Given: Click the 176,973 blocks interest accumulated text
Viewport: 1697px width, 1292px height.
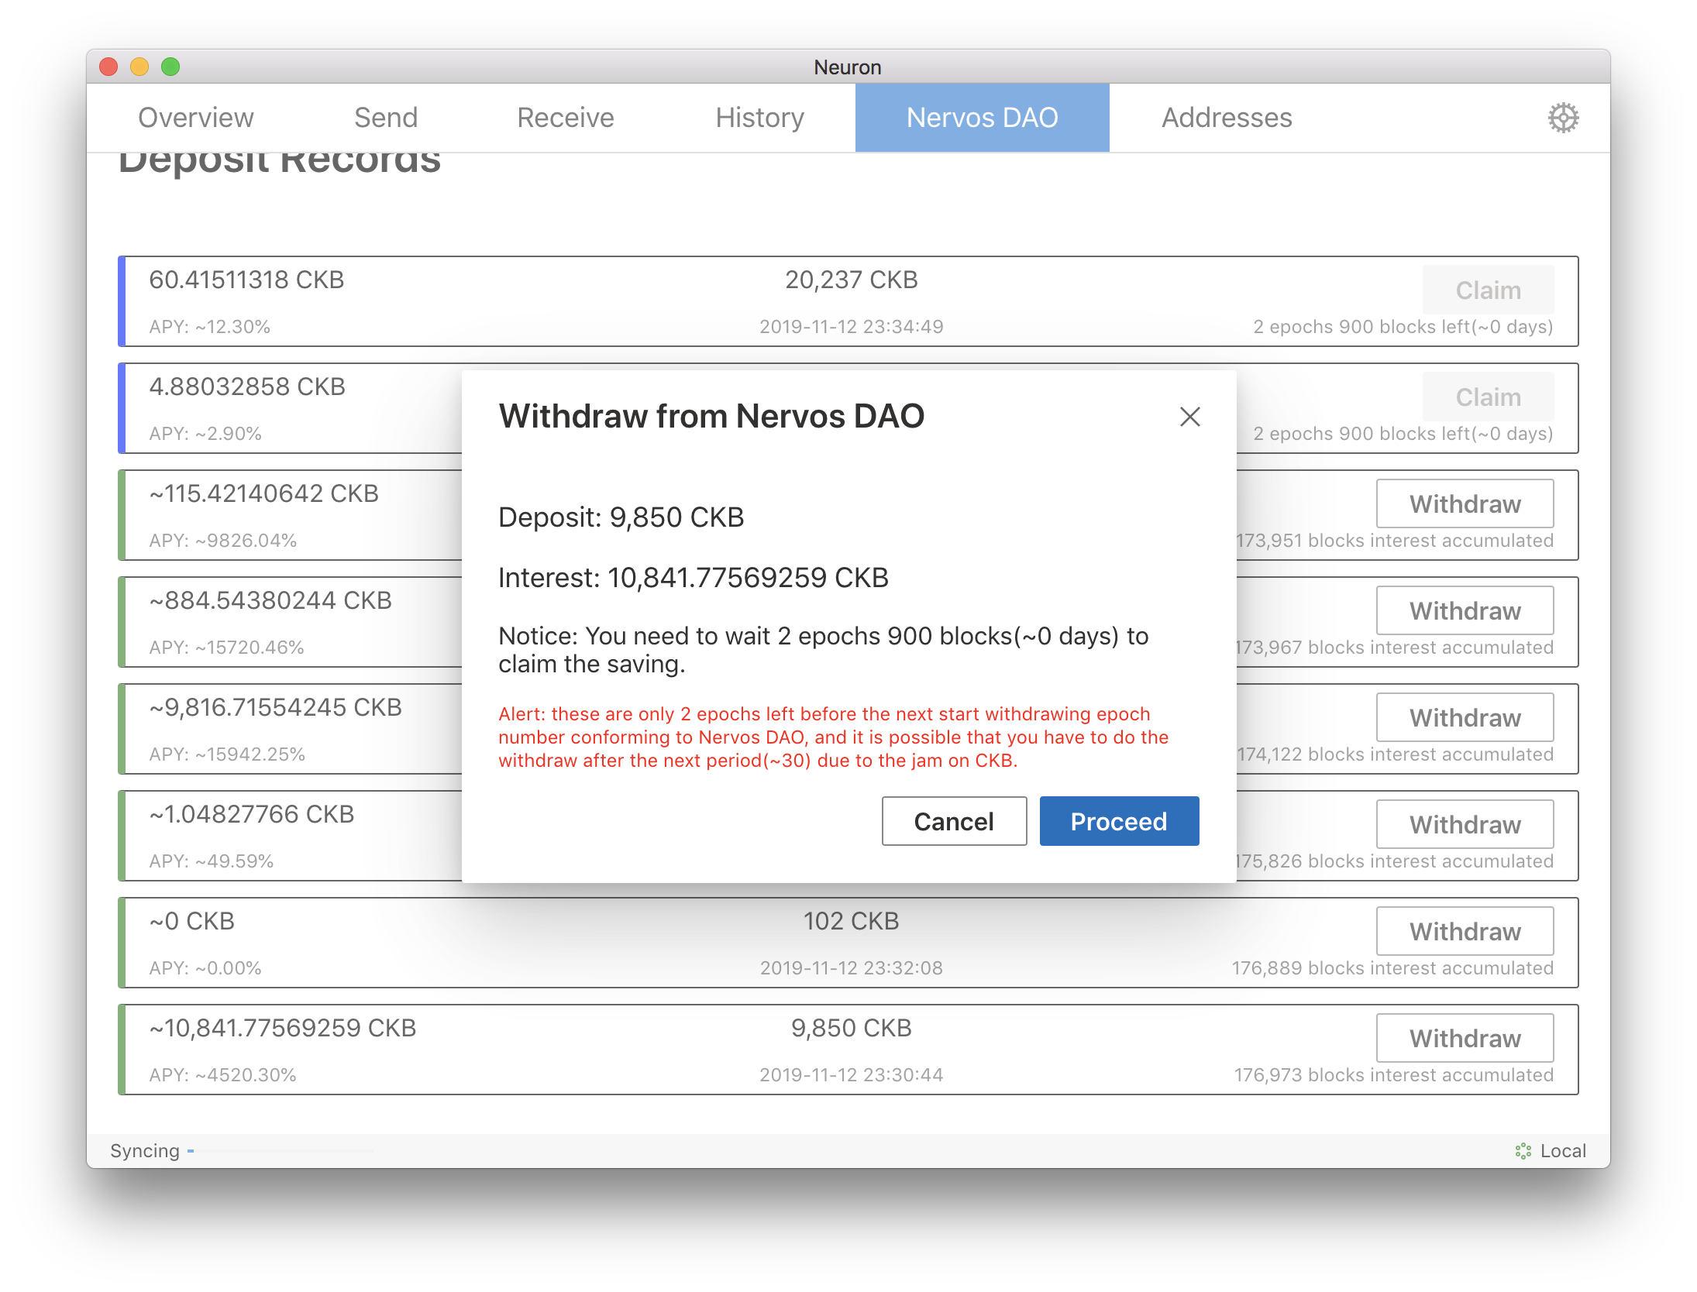Looking at the screenshot, I should [x=1393, y=1075].
